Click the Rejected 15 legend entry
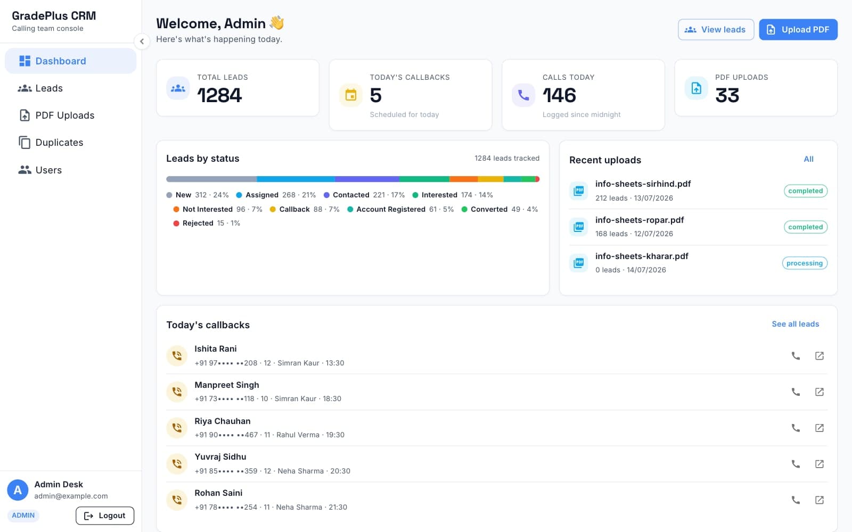This screenshot has width=852, height=532. [207, 223]
